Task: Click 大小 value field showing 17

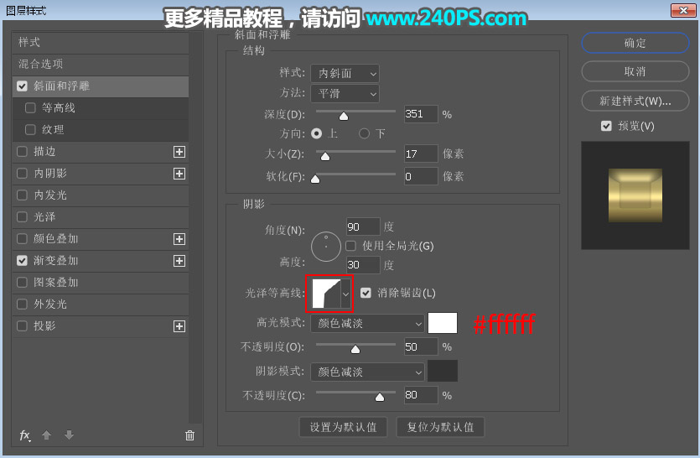Action: point(421,154)
